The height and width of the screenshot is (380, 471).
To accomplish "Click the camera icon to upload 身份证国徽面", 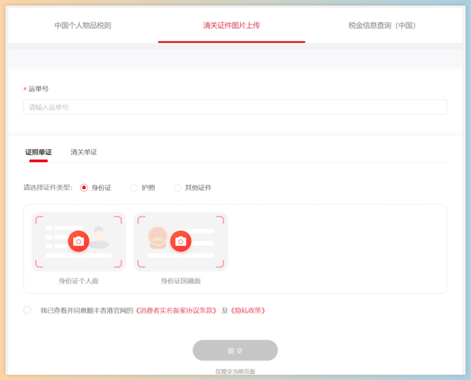I will point(181,241).
